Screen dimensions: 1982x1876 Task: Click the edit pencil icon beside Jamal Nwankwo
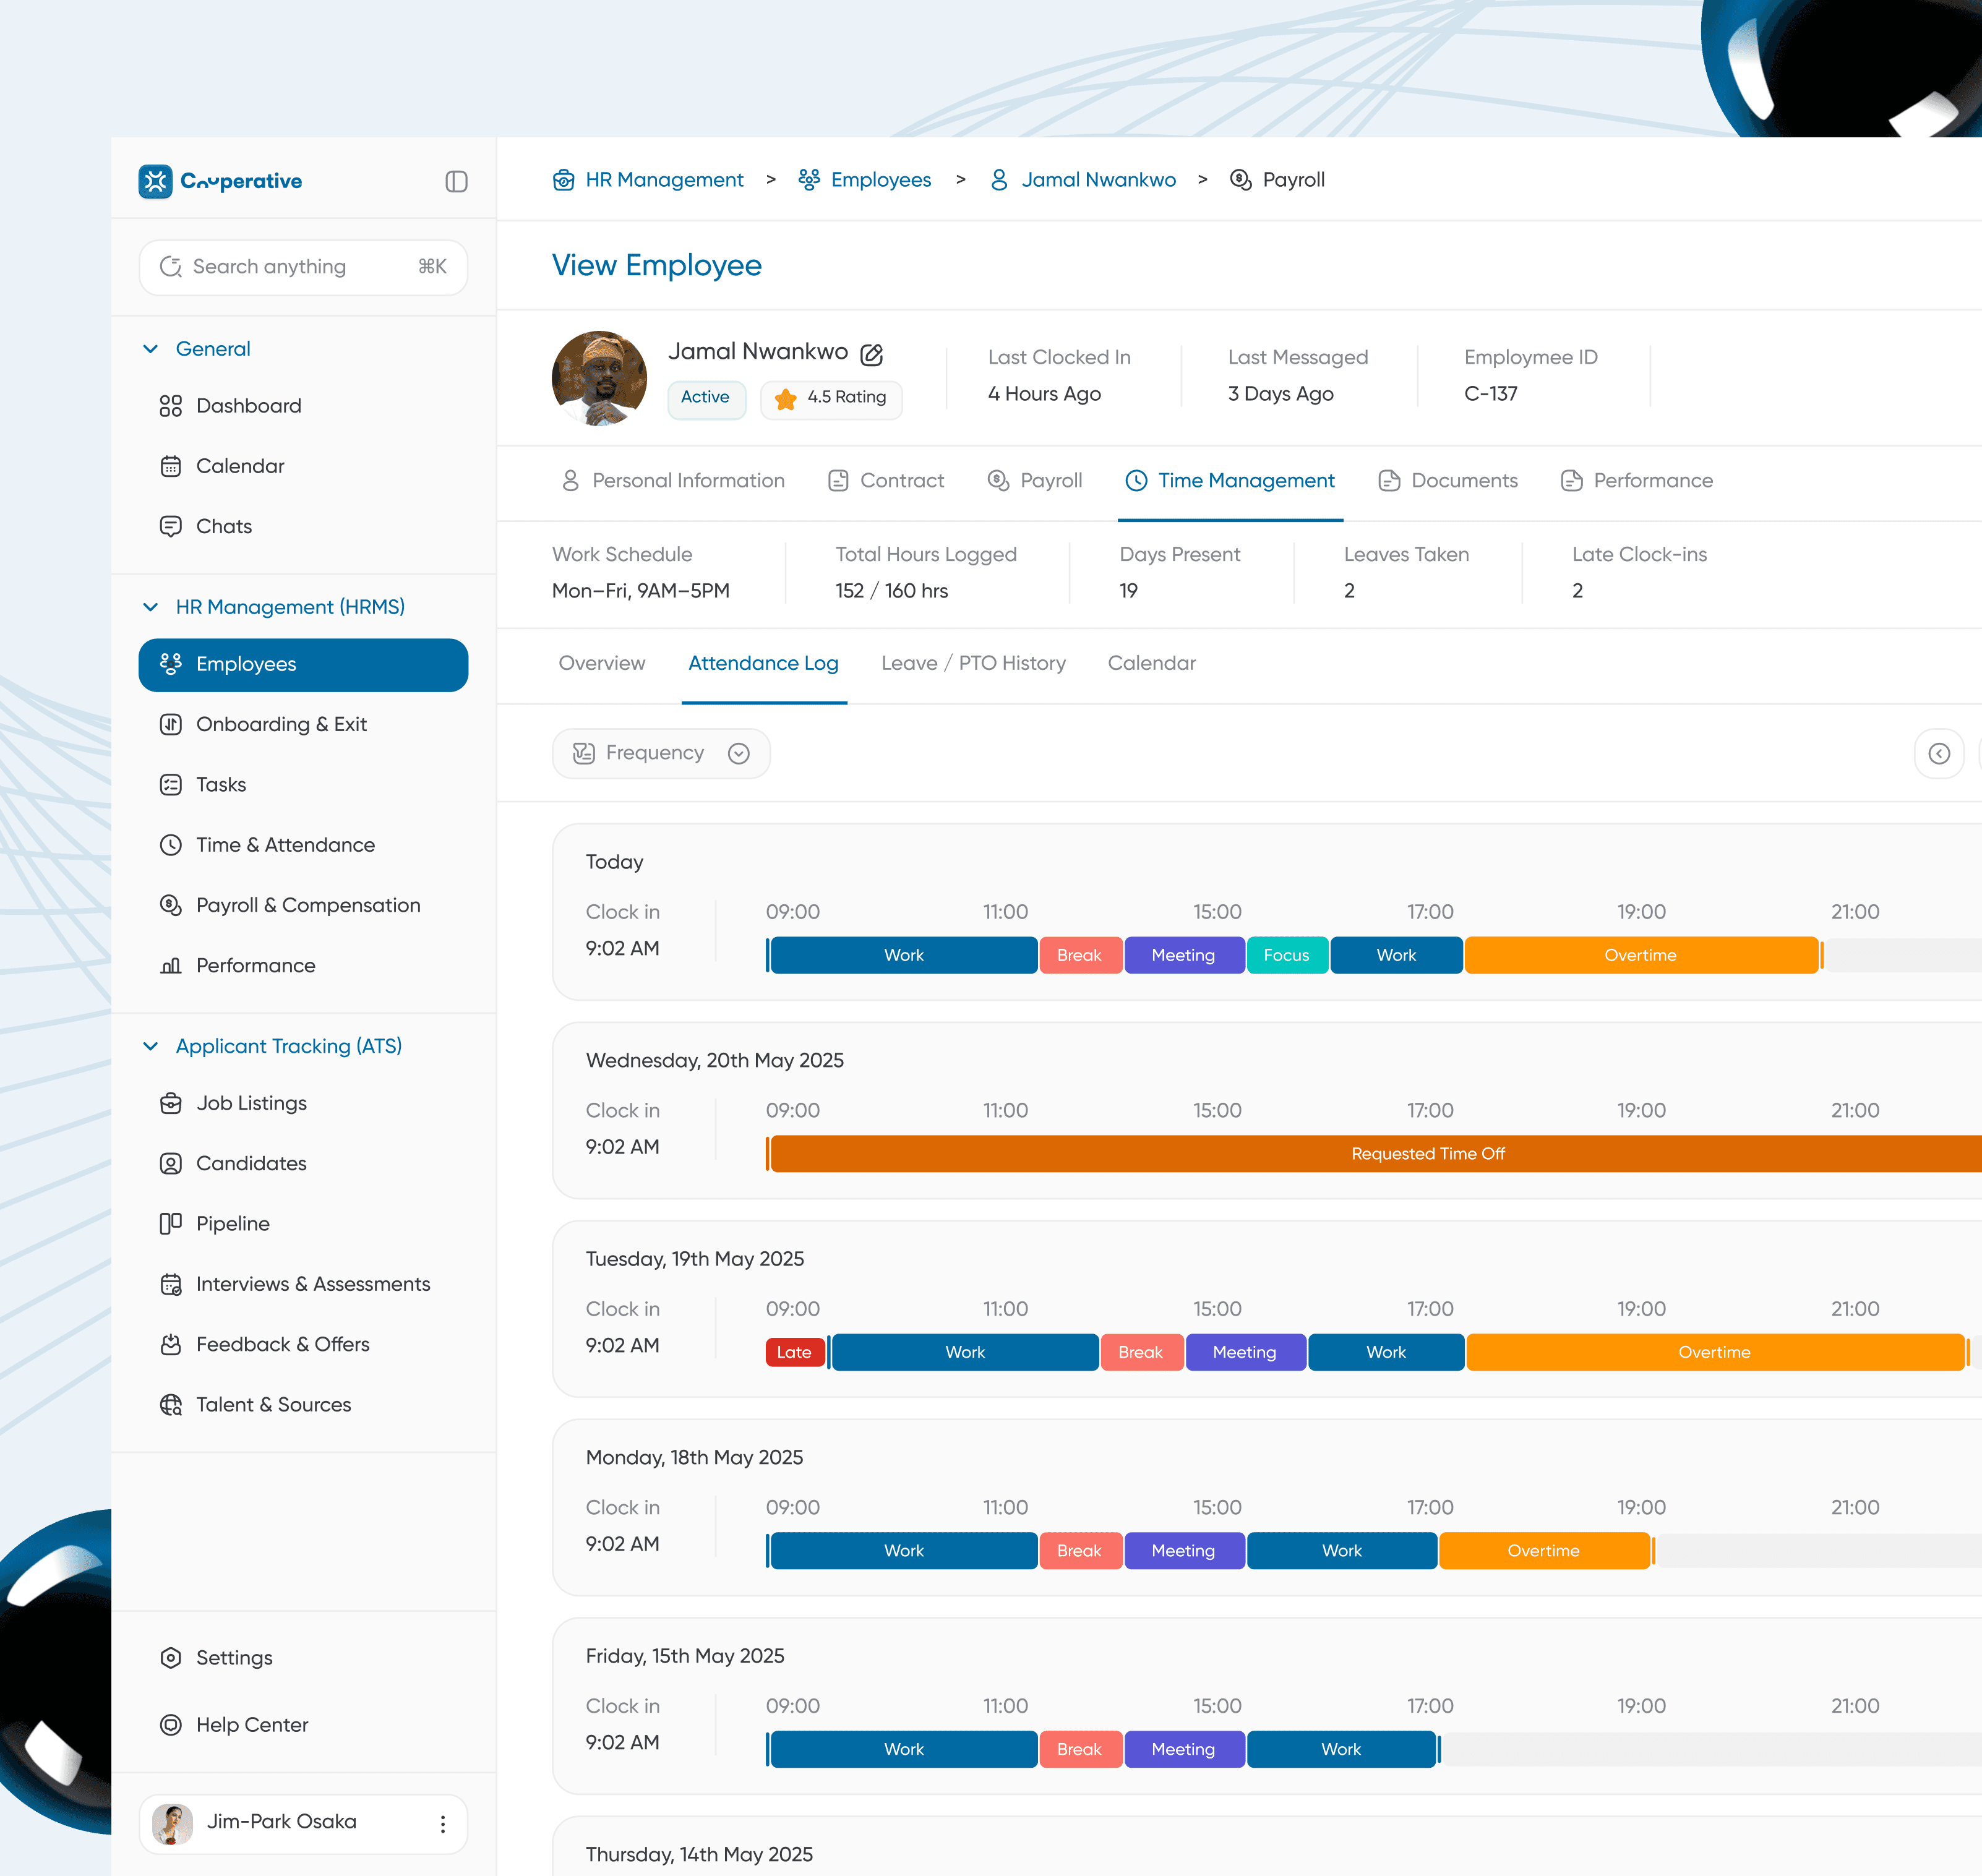(871, 354)
